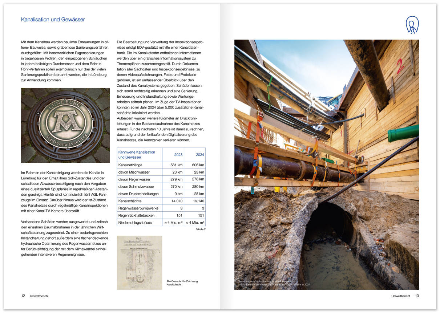The width and height of the screenshot is (440, 313).
Task: Click the paragraph starting 'Mit dem Kanalbau'
Action: (65, 61)
